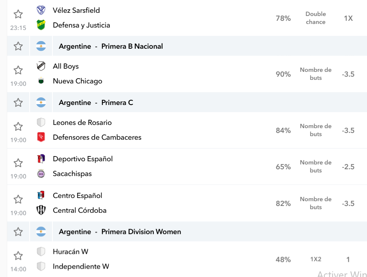Favorite the Huracán W match
Image resolution: width=367 pixels, height=277 pixels.
click(x=18, y=256)
